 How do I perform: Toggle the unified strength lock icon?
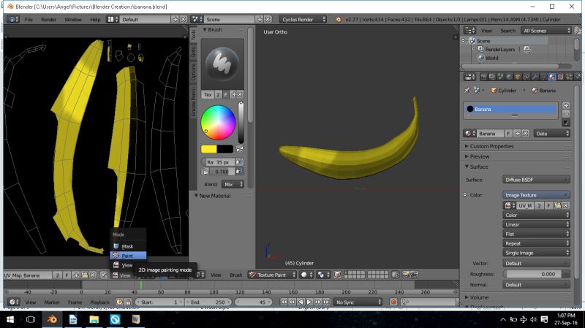[x=205, y=172]
